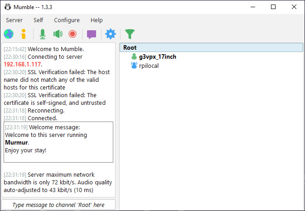Click the 'Welcome to Mumble.' log line
The image size is (305, 211).
coord(56,49)
